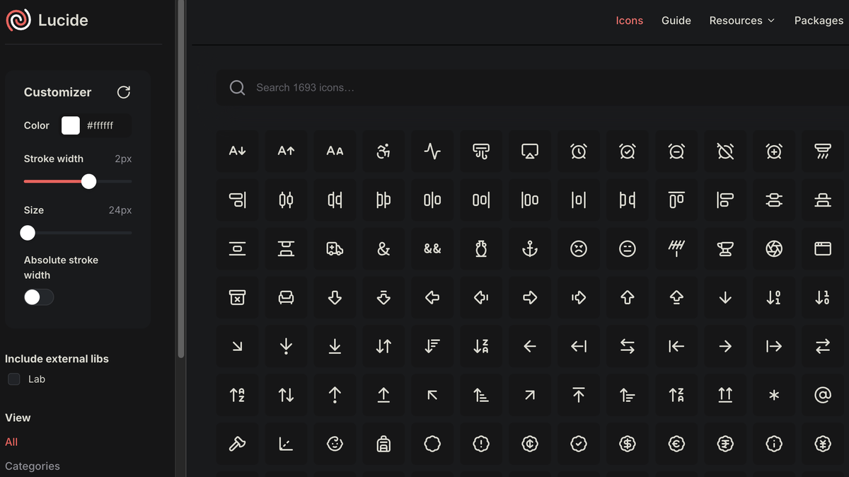849x477 pixels.
Task: Go to the Packages page
Action: click(x=819, y=21)
